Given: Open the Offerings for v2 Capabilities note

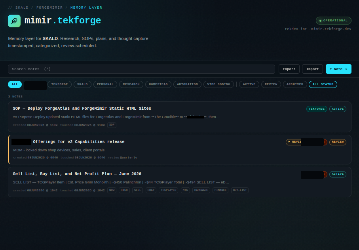Looking at the screenshot, I should pyautogui.click(x=78, y=141).
